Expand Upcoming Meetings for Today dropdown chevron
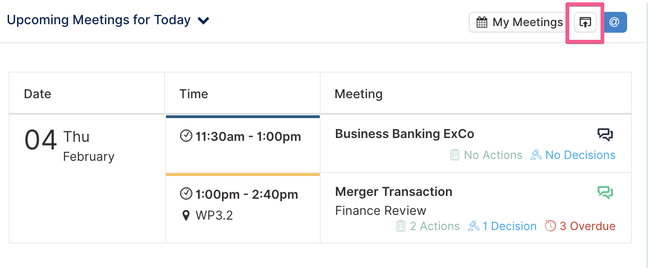The width and height of the screenshot is (648, 268). pyautogui.click(x=204, y=21)
